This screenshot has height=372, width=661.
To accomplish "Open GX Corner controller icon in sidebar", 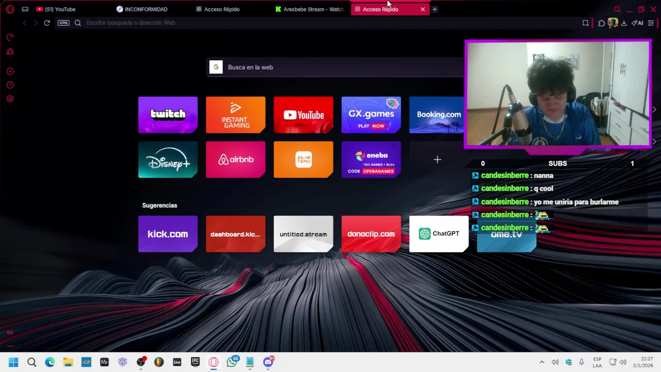I will click(10, 52).
